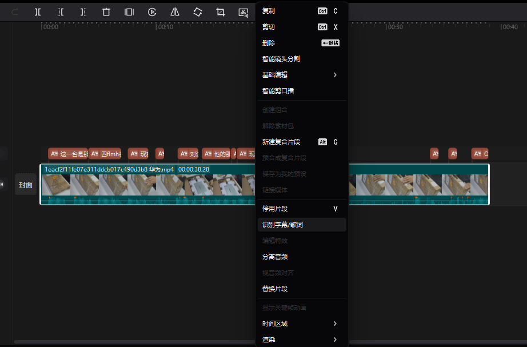
Task: Click the crop toolbar icon
Action: coord(221,12)
